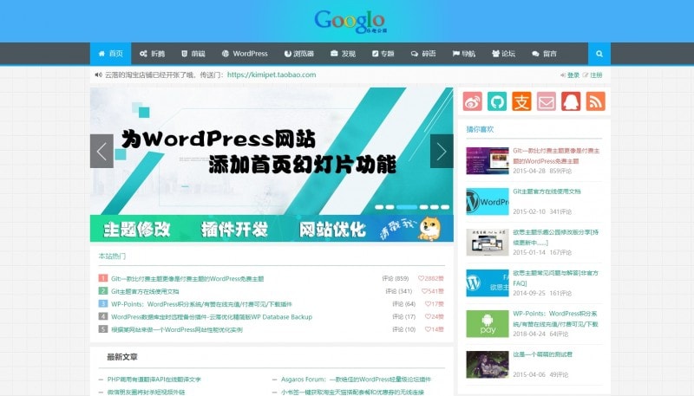Open the 论坛 menu item
The height and width of the screenshot is (396, 694).
point(504,54)
